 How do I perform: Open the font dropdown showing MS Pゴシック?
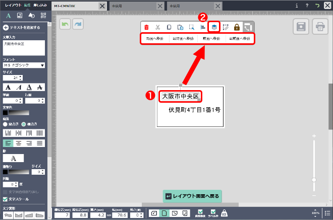(x=24, y=65)
